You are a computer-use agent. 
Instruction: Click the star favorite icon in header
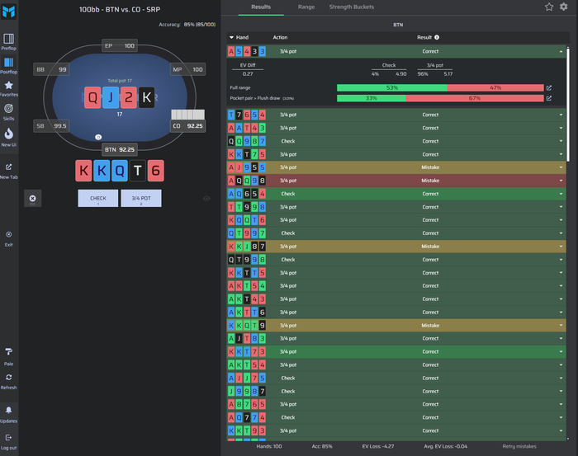coord(549,7)
